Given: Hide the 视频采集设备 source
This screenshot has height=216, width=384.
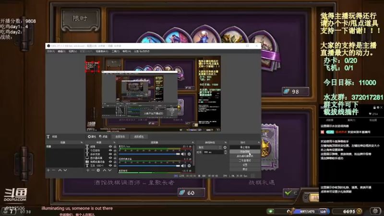Looking at the screenshot, I should (110, 162).
